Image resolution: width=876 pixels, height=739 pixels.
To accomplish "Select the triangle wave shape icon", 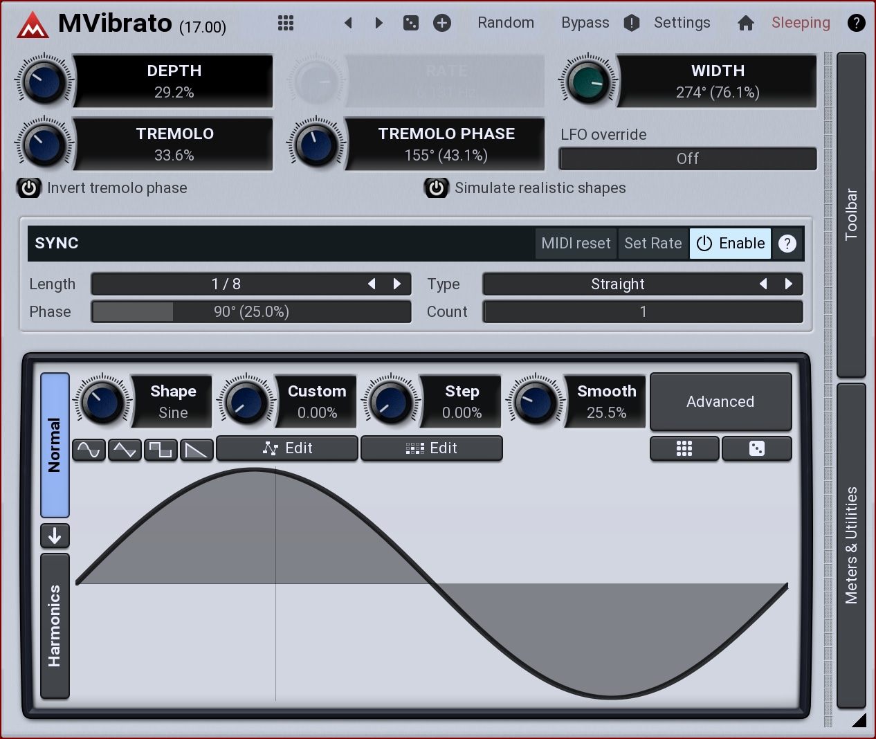I will click(125, 450).
